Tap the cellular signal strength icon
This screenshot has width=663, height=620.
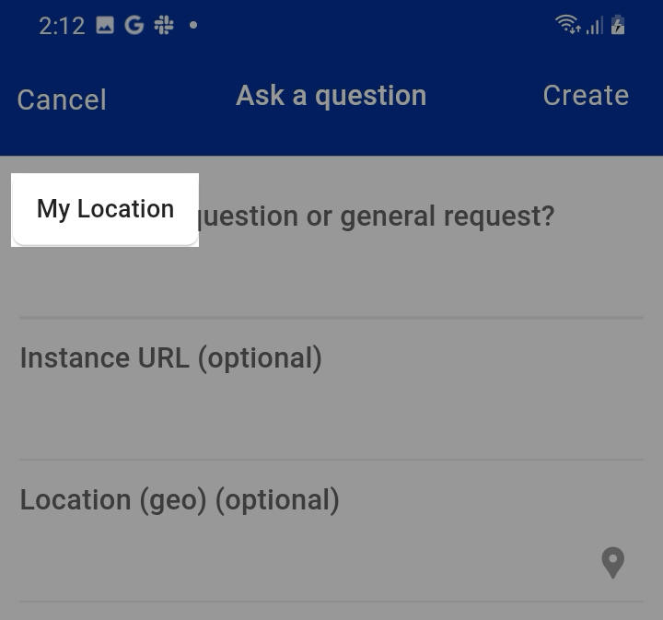[x=595, y=26]
